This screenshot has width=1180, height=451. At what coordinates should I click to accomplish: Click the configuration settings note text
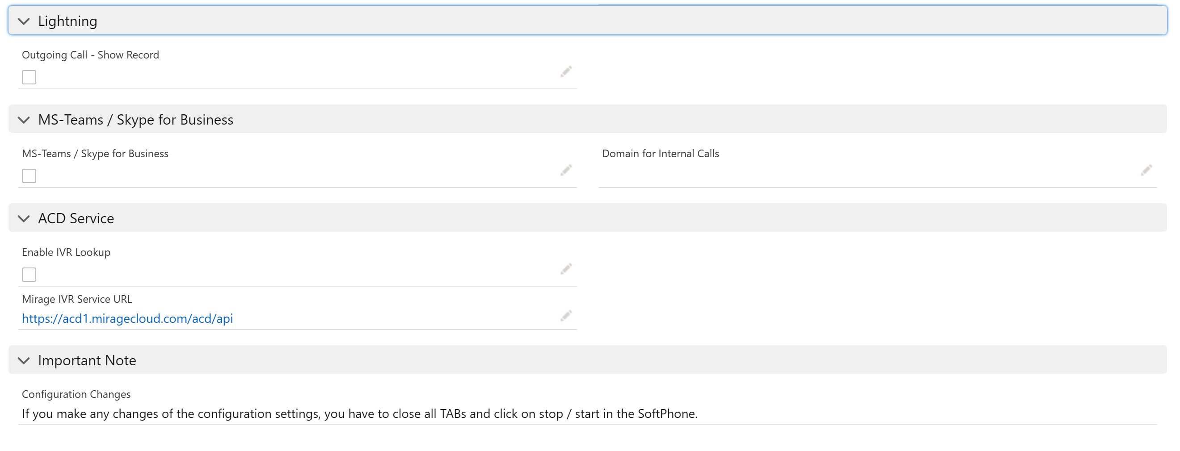point(360,414)
